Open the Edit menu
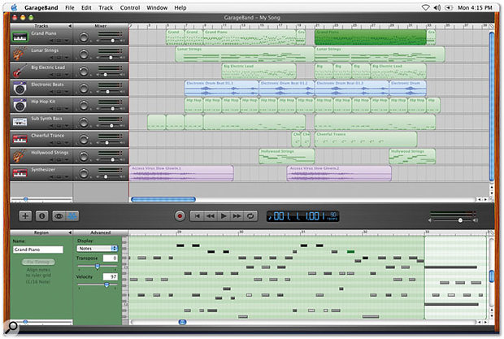The width and height of the screenshot is (504, 339). click(86, 7)
